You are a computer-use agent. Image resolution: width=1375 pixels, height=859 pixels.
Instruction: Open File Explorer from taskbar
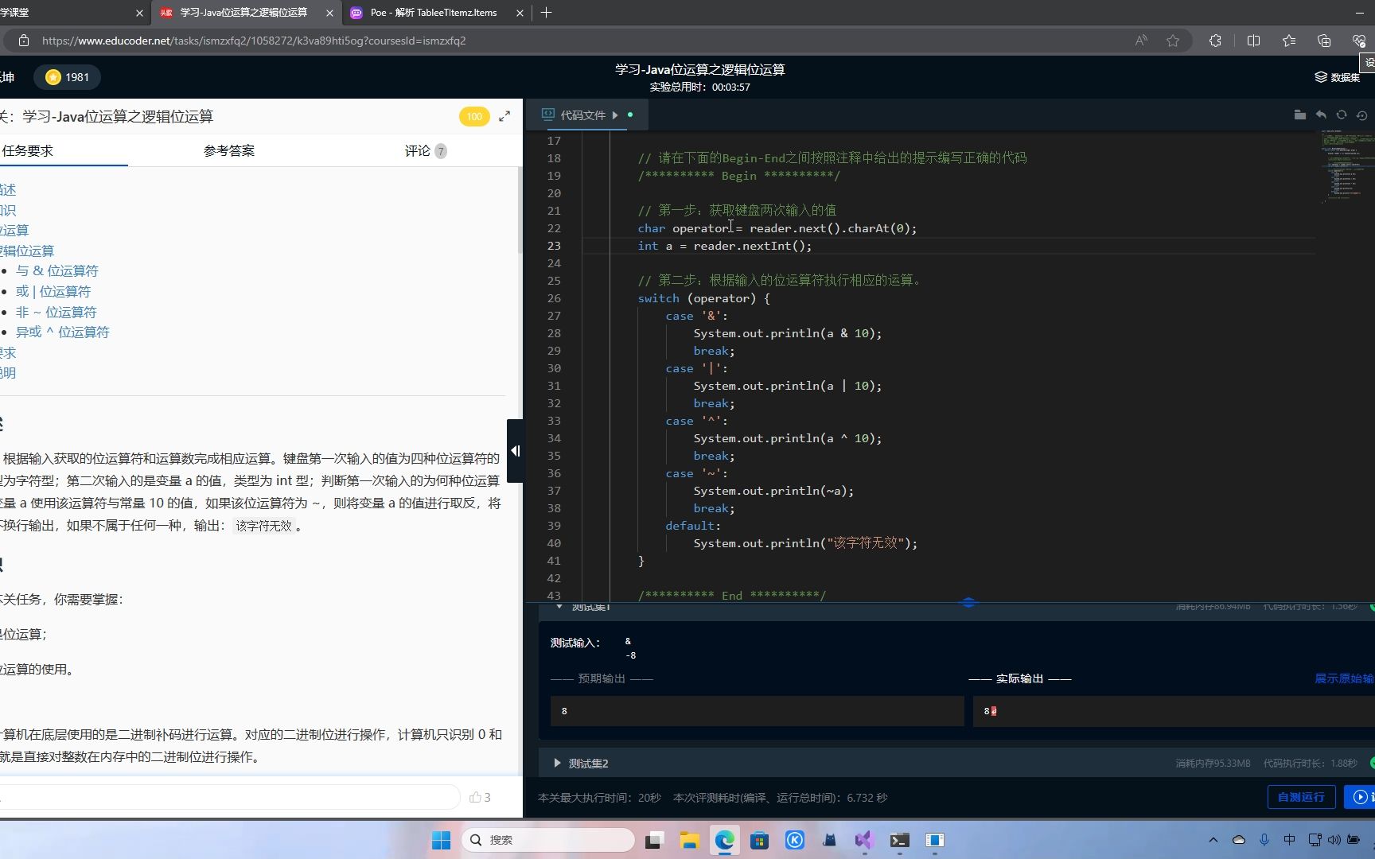pos(689,840)
